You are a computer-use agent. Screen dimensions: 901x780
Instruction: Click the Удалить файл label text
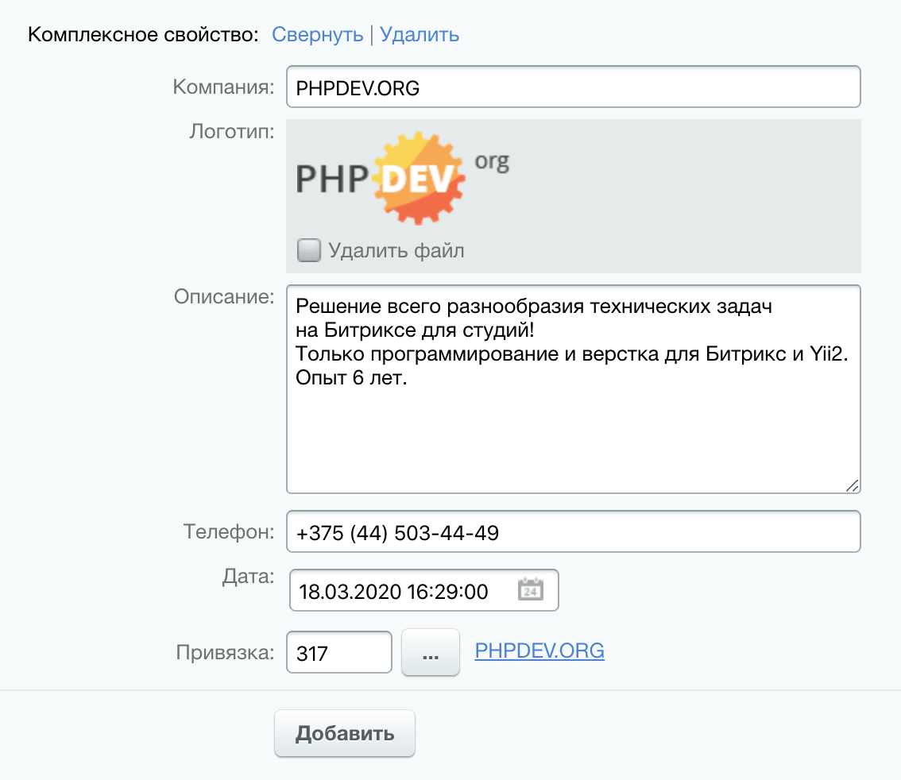(x=396, y=250)
